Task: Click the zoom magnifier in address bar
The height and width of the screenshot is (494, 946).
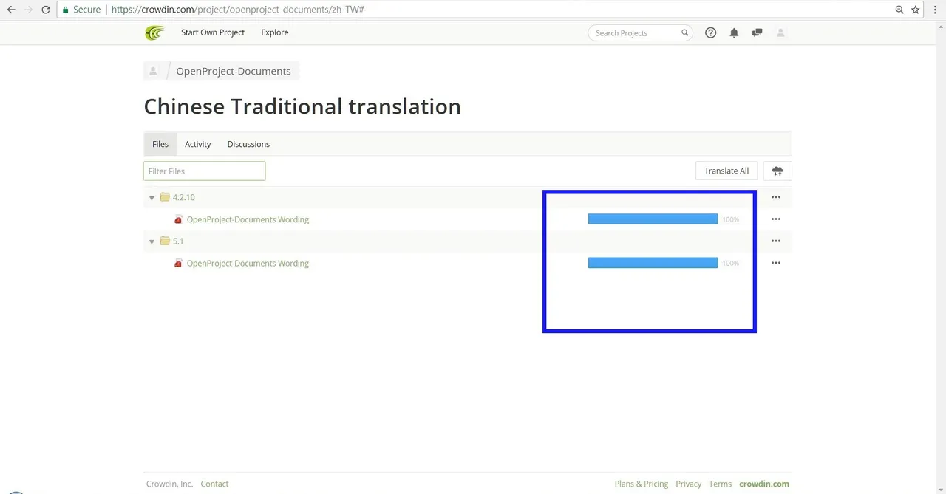Action: (899, 10)
